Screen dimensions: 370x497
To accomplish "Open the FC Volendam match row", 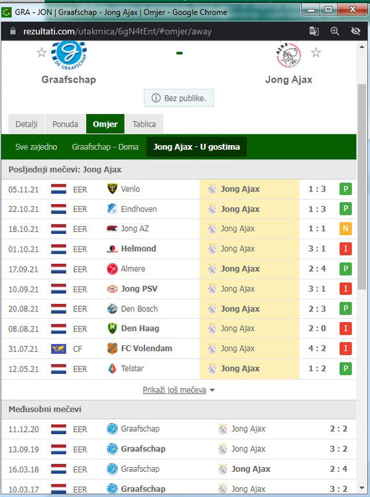I will (179, 349).
